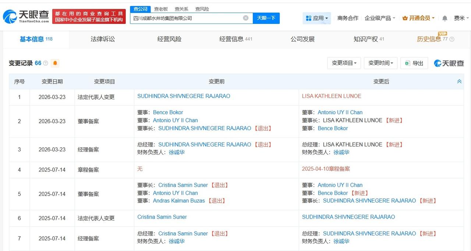The width and height of the screenshot is (471, 251).
Task: Expand the 企业级产品 menu
Action: click(x=380, y=18)
